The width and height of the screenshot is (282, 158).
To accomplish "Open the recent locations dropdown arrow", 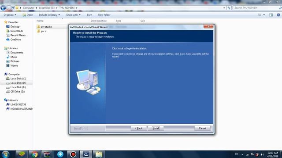I will click(13, 8).
